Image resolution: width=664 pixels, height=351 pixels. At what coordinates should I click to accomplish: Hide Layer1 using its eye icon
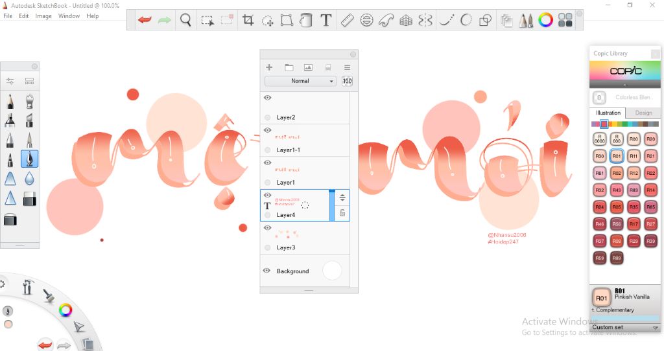268,163
